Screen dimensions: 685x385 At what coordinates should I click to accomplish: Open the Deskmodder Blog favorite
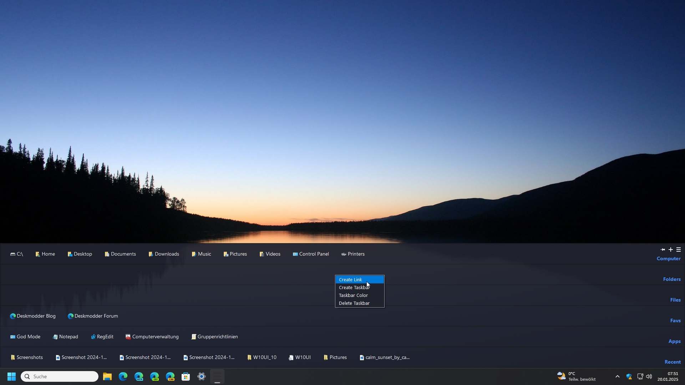33,316
